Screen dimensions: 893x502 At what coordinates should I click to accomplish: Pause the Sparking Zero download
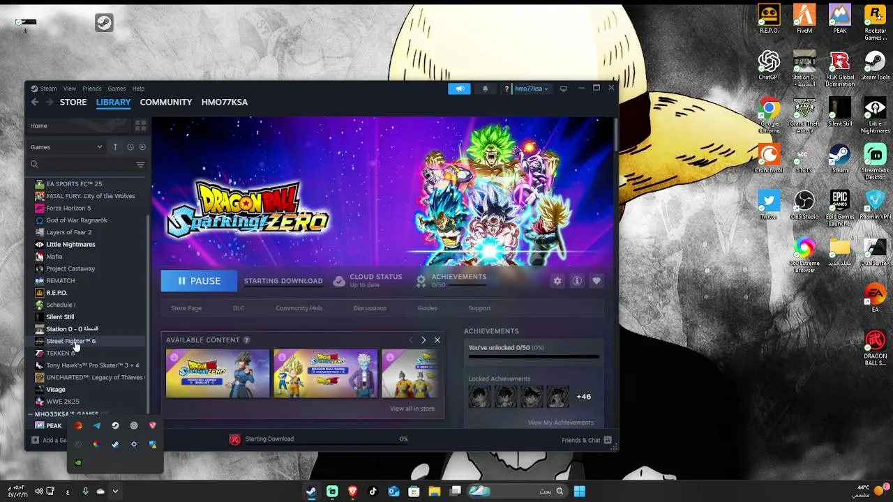199,281
